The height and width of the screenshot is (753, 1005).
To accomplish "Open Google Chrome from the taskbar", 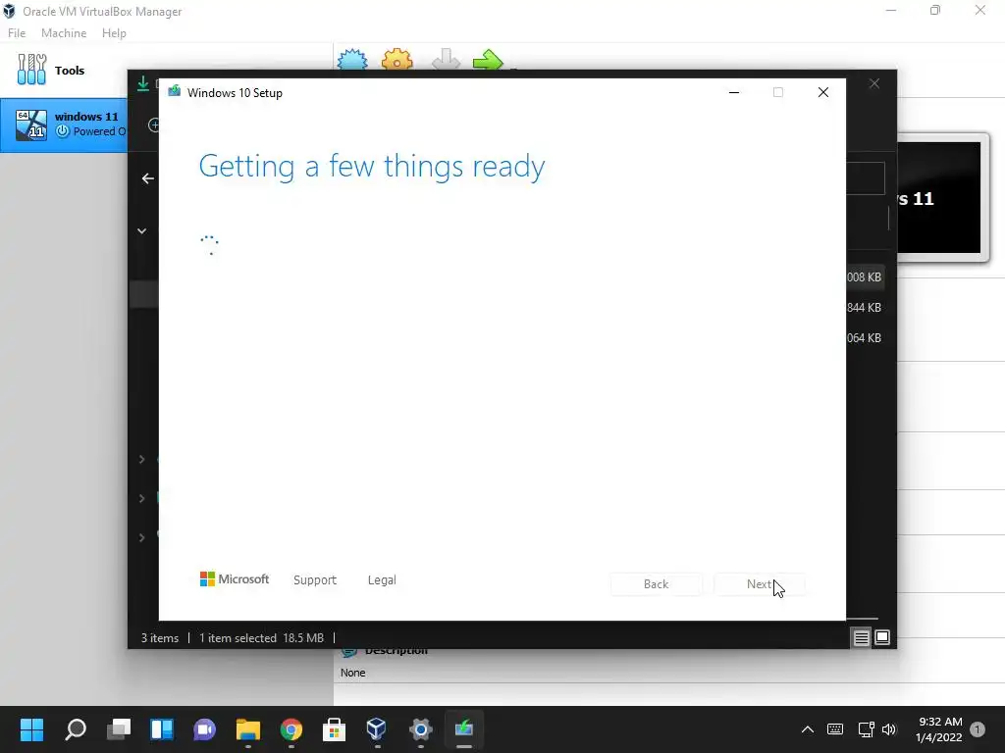I will [x=291, y=728].
